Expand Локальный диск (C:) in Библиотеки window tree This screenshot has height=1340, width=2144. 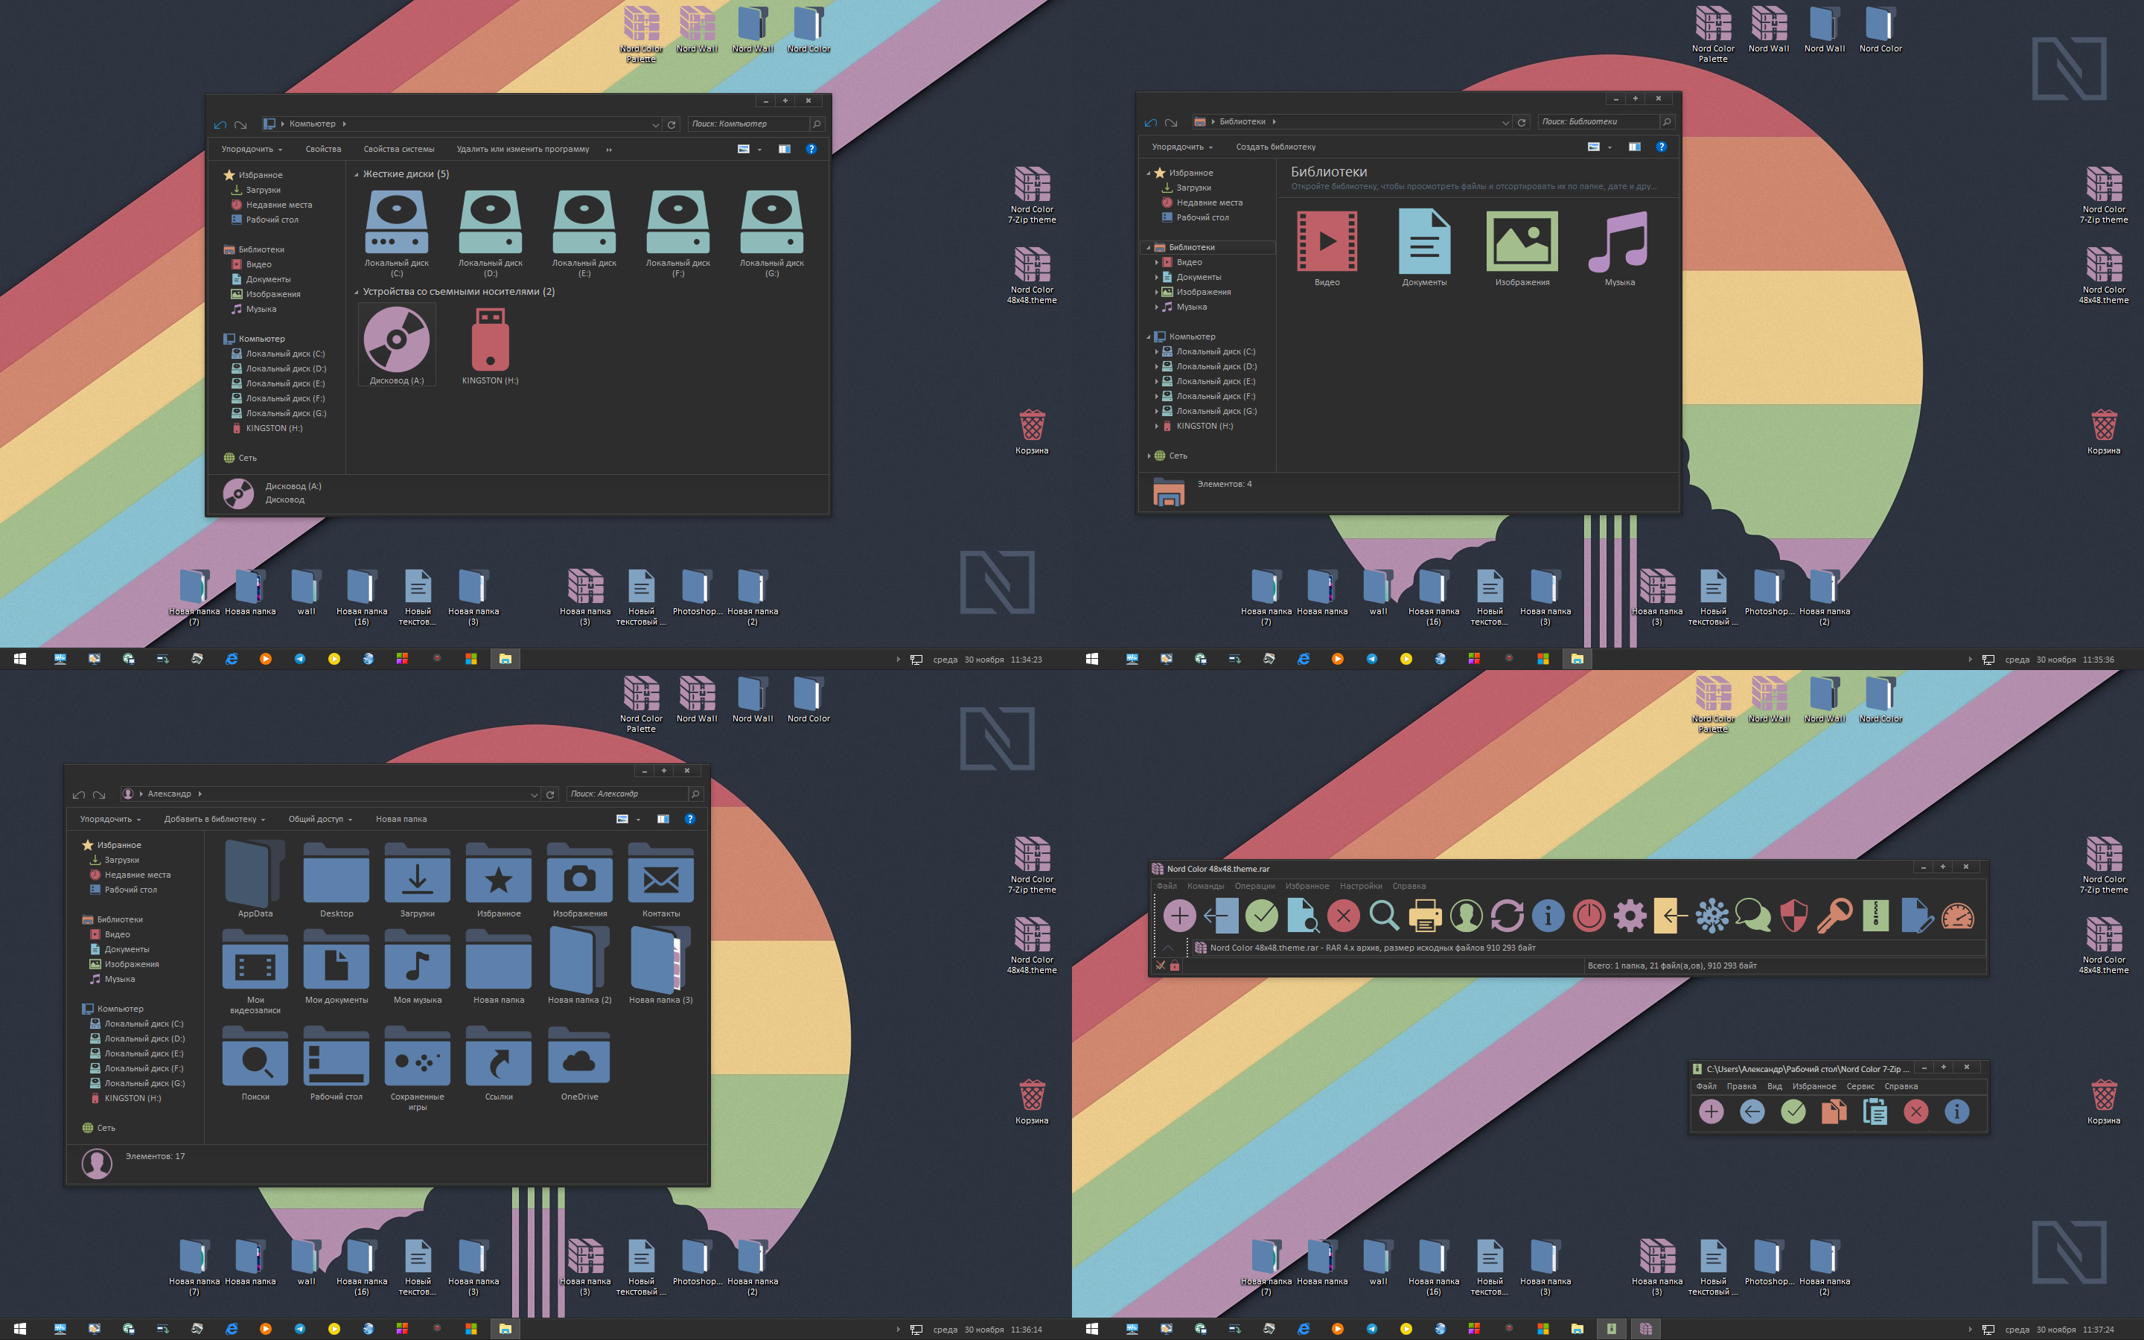[x=1156, y=352]
